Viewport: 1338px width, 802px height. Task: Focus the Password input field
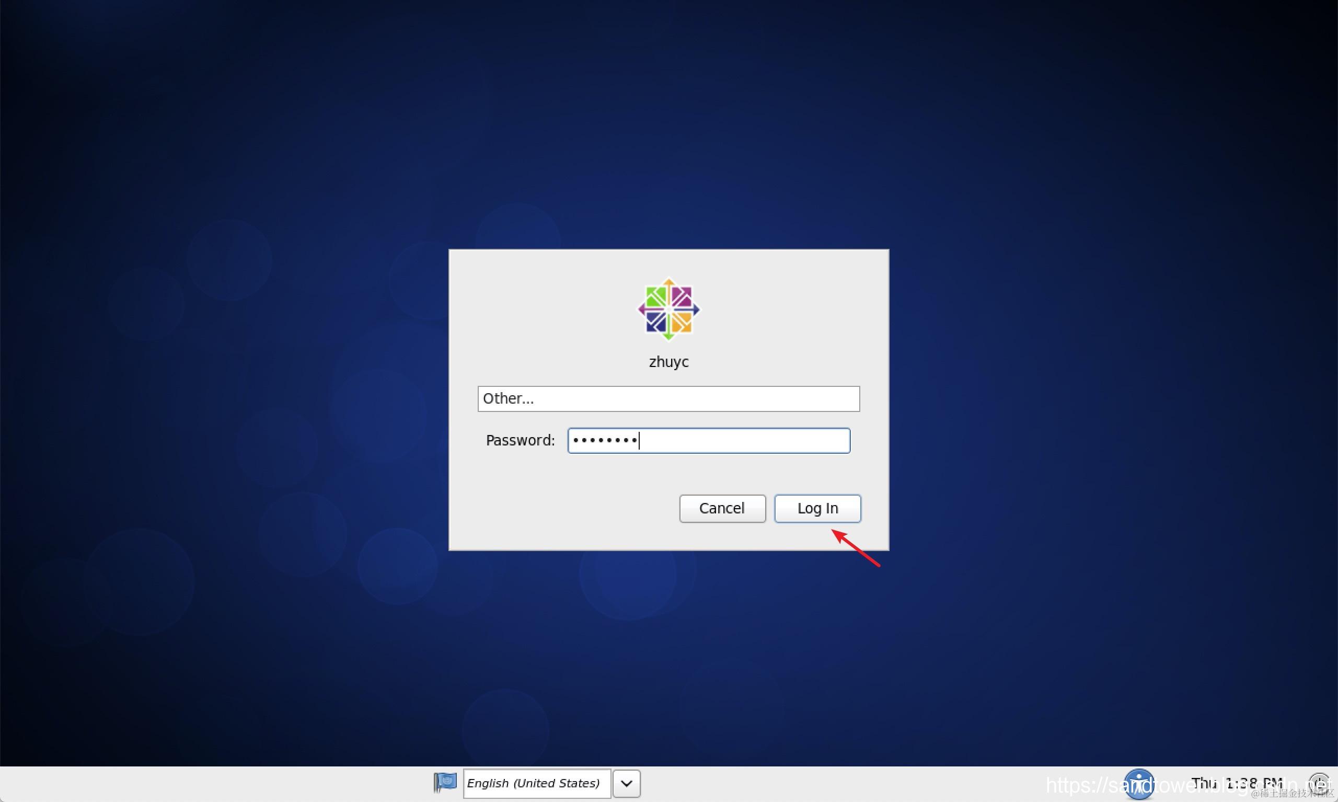click(708, 440)
